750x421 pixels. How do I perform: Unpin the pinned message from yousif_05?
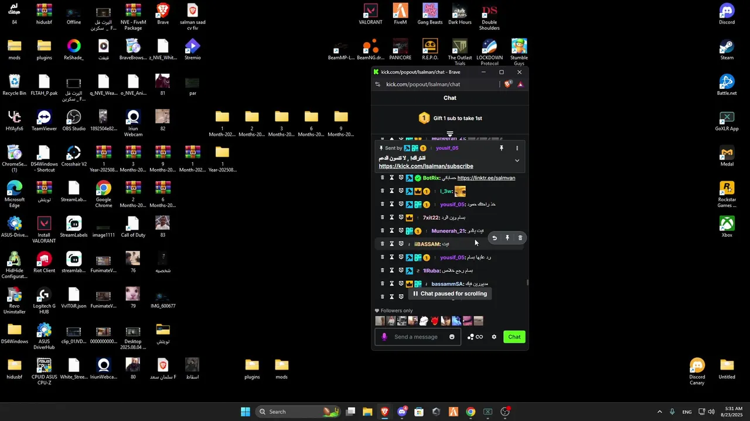tap(501, 149)
